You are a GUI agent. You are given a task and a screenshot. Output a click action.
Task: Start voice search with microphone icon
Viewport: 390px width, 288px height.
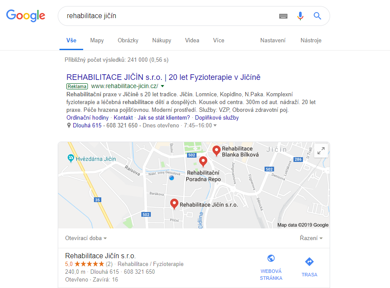pos(300,16)
